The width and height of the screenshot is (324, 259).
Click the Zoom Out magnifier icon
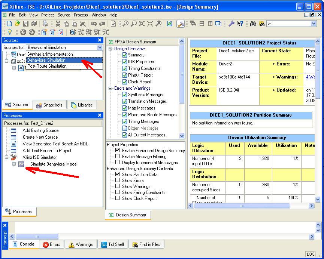coord(134,24)
